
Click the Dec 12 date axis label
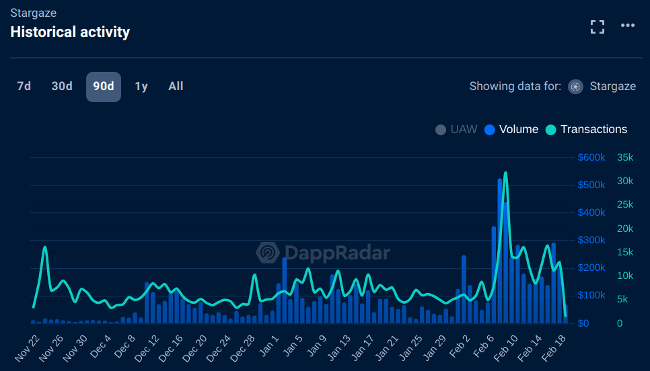coord(147,348)
